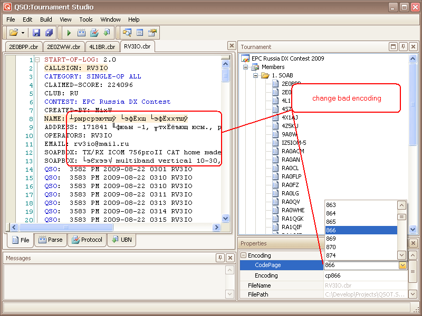Click the green down-arrow document toolbar icon
The image size is (422, 316).
pyautogui.click(x=107, y=33)
